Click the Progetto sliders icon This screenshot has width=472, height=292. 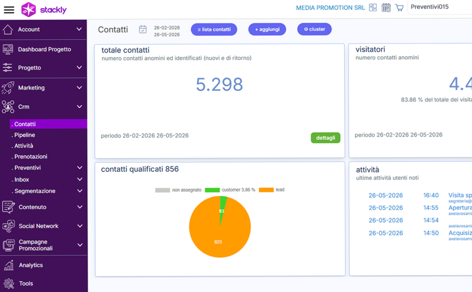(x=7, y=68)
